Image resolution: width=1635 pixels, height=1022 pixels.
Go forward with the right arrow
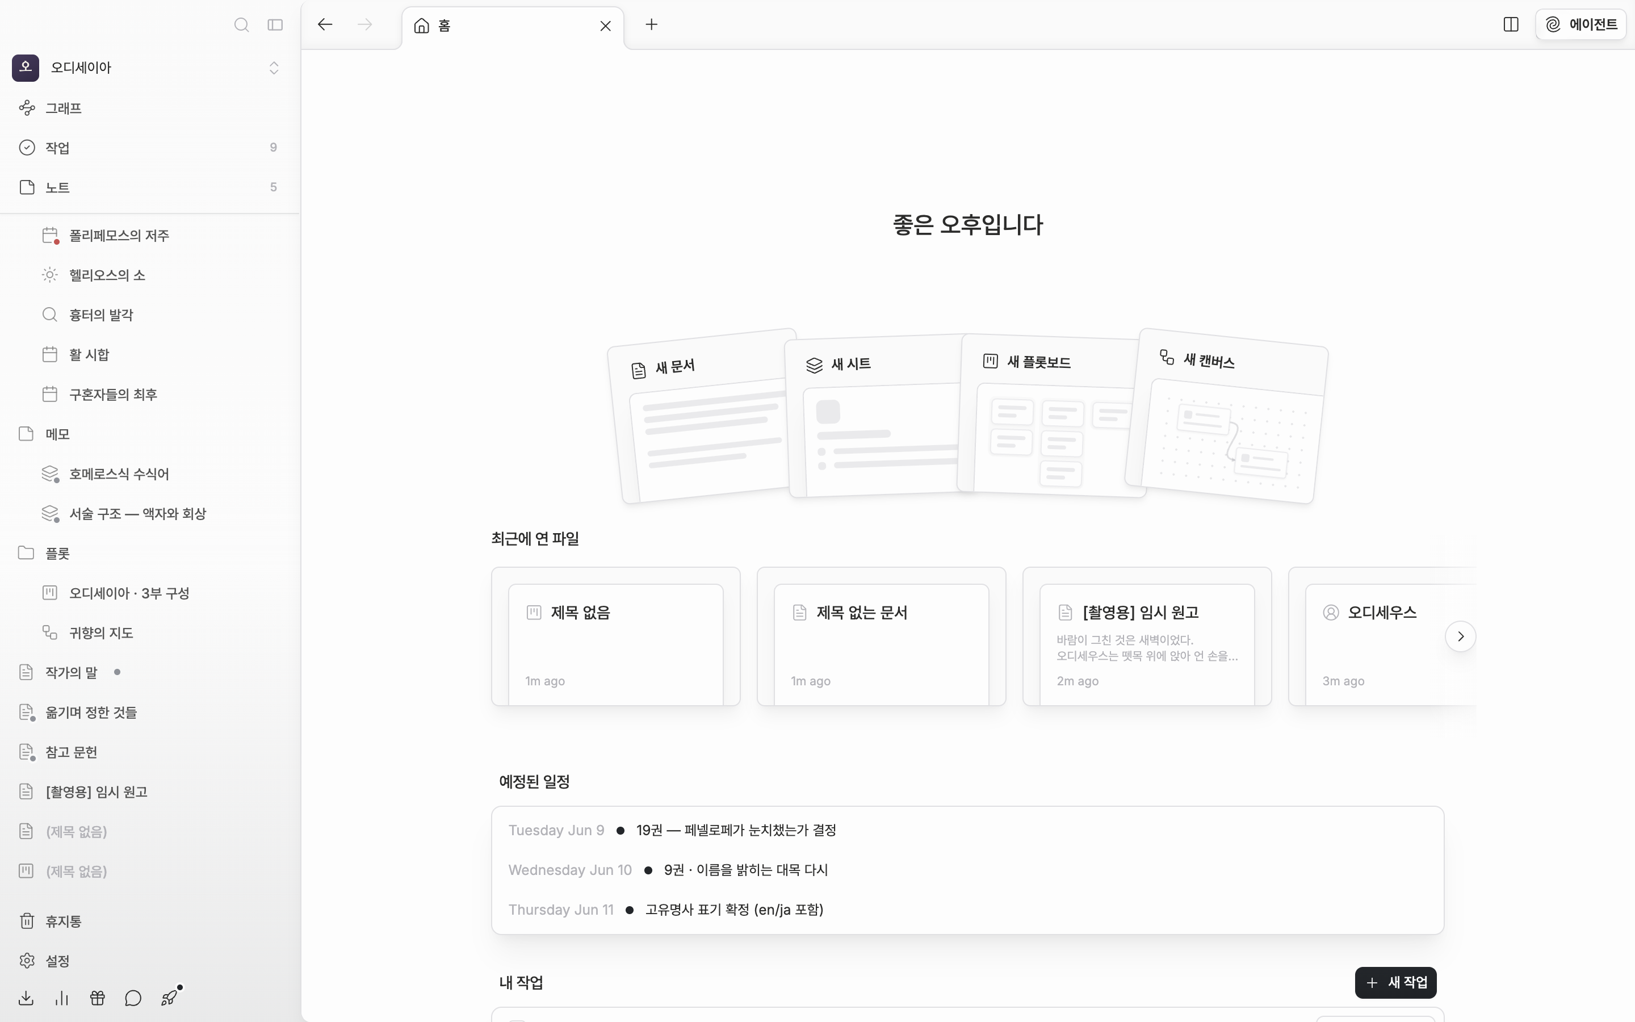tap(365, 25)
